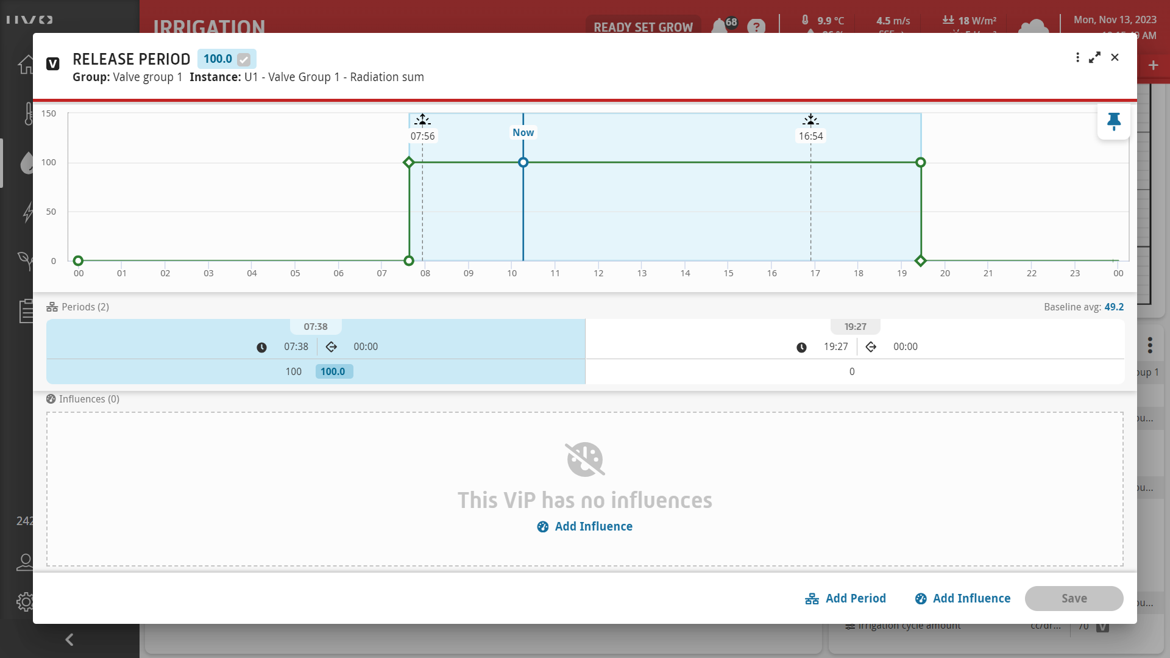Select the Now marker on the timeline
Viewport: 1170px width, 658px height.
523,132
